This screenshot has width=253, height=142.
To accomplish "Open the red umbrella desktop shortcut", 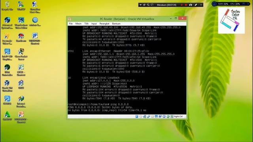I will [21, 37].
